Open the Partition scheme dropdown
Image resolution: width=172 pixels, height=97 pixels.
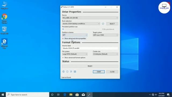75,35
